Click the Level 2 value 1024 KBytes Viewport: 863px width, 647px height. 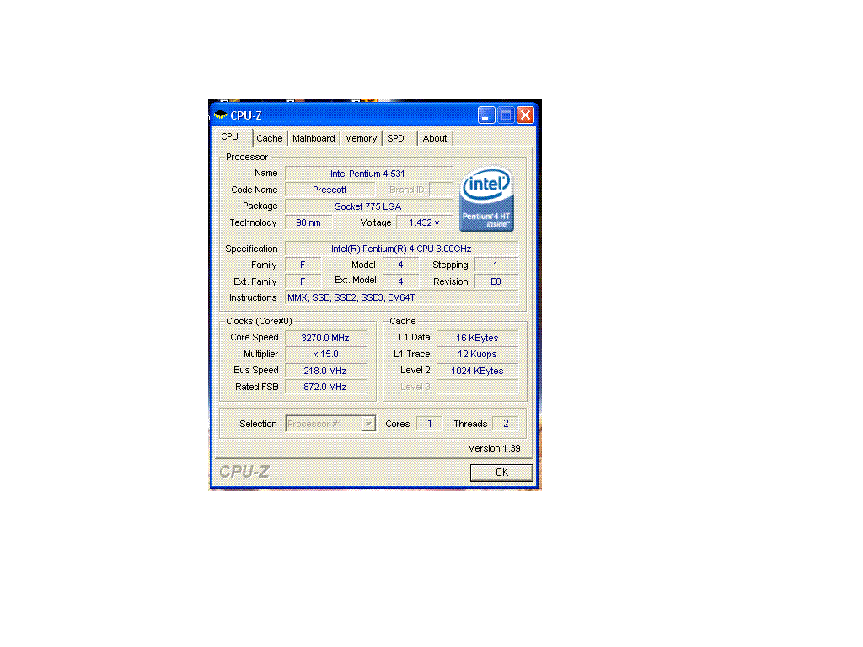[x=477, y=371]
